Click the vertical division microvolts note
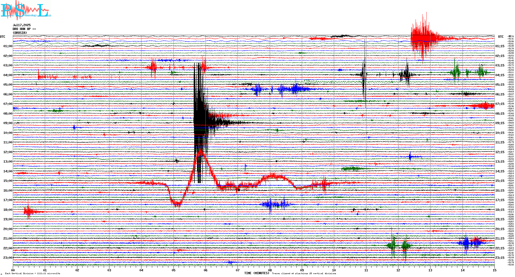The width and height of the screenshot is (515, 277). point(33,273)
